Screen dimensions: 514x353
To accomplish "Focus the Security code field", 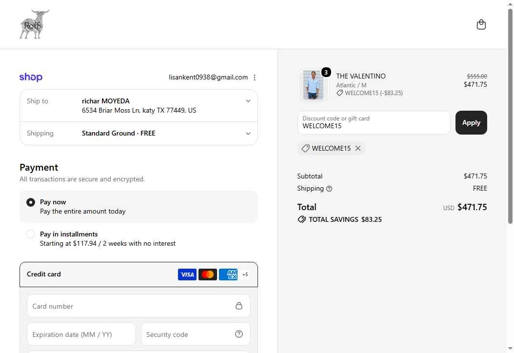I will coord(196,334).
